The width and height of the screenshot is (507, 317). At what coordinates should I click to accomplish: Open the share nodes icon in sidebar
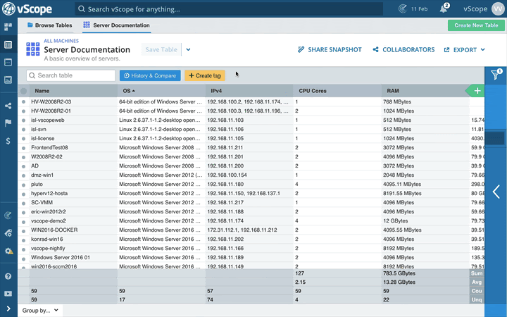coord(8,106)
